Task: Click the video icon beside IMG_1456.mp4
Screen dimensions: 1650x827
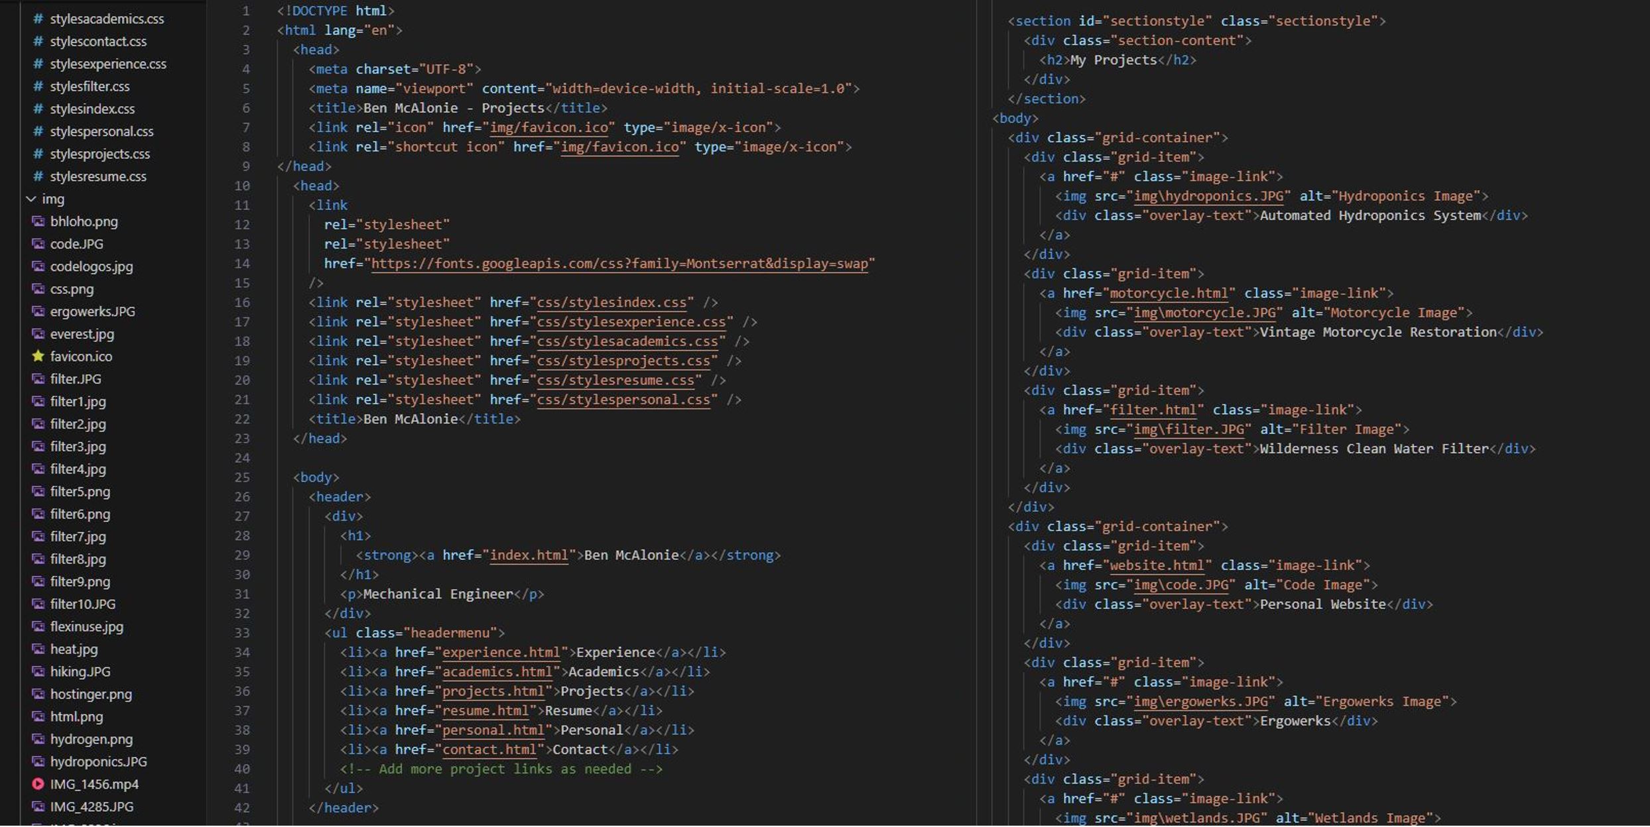Action: [38, 784]
